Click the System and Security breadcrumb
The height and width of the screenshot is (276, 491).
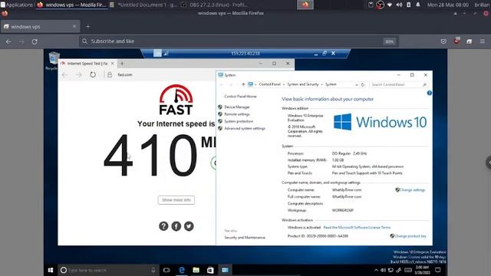[303, 84]
